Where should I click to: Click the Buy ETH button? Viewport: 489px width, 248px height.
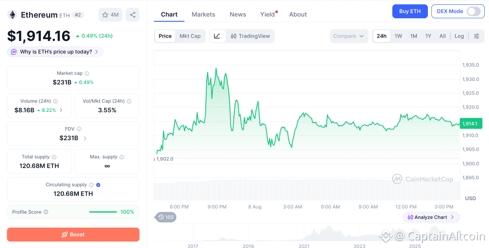point(410,11)
